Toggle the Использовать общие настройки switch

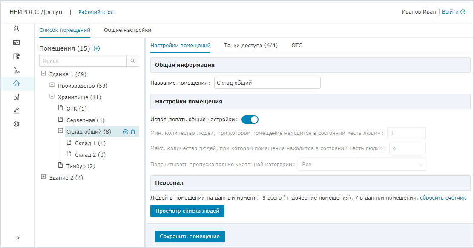click(x=250, y=120)
